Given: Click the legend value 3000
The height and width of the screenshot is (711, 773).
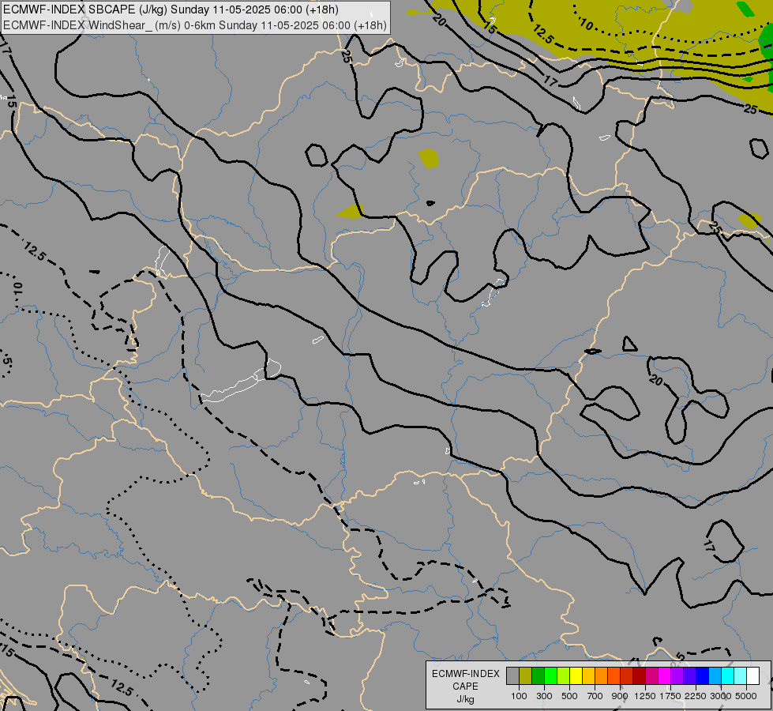Looking at the screenshot, I should click(x=721, y=696).
